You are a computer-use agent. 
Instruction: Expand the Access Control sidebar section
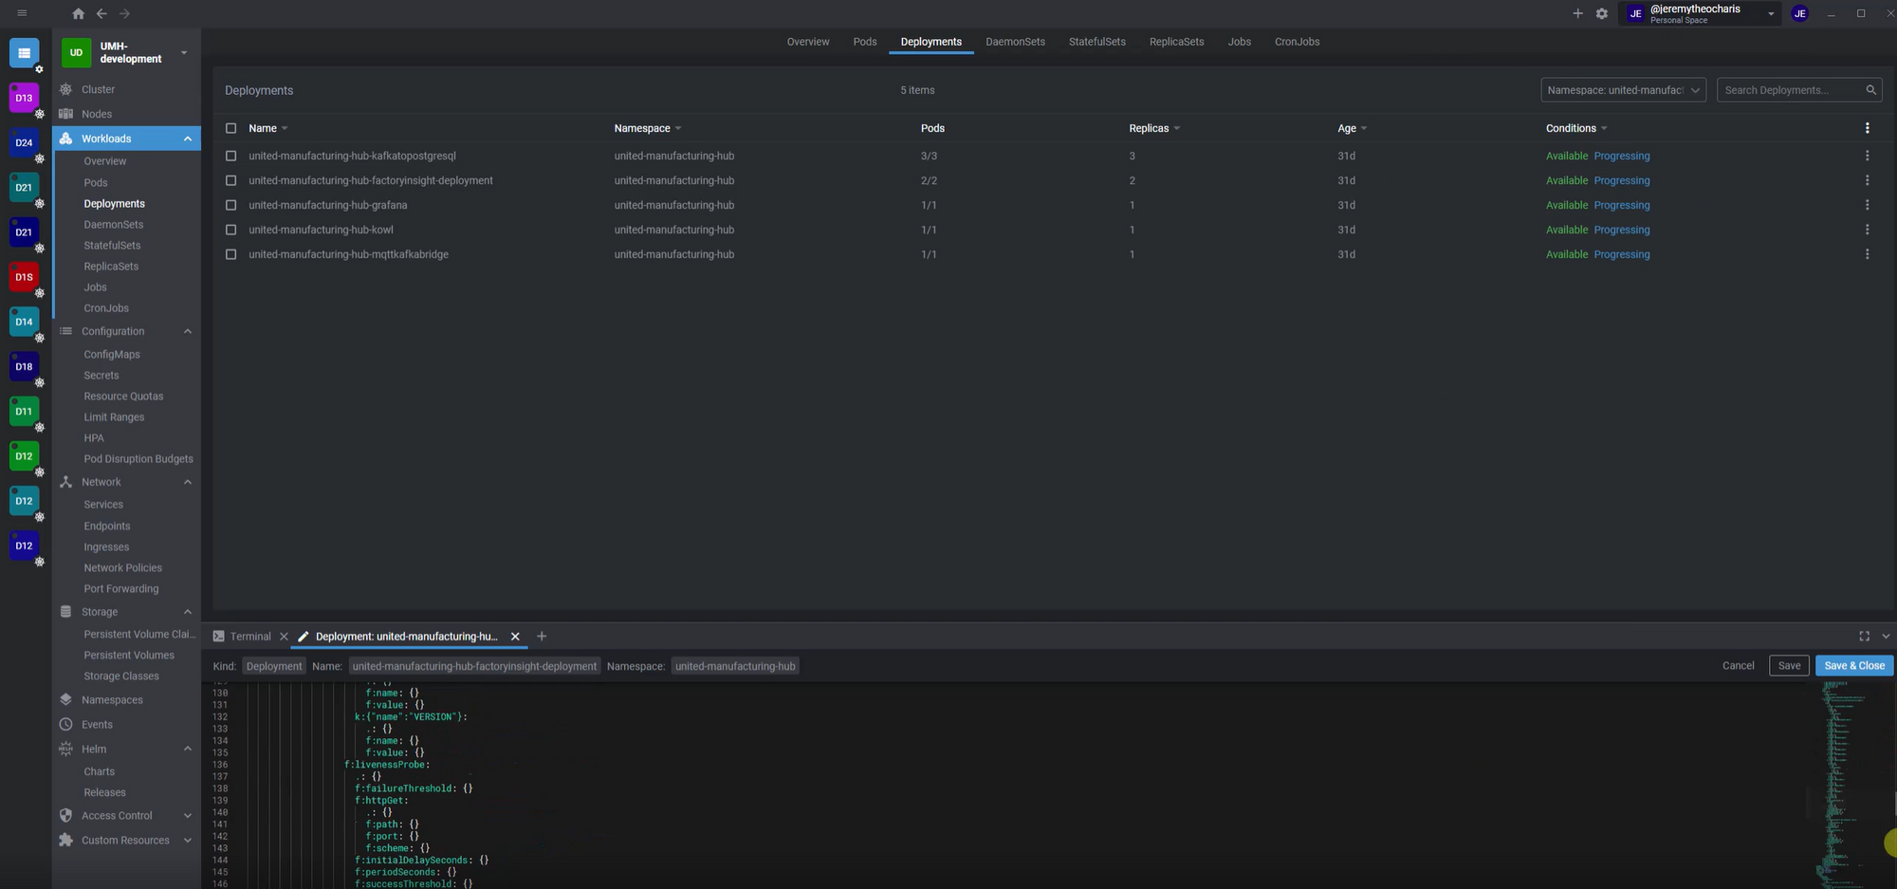coord(187,816)
